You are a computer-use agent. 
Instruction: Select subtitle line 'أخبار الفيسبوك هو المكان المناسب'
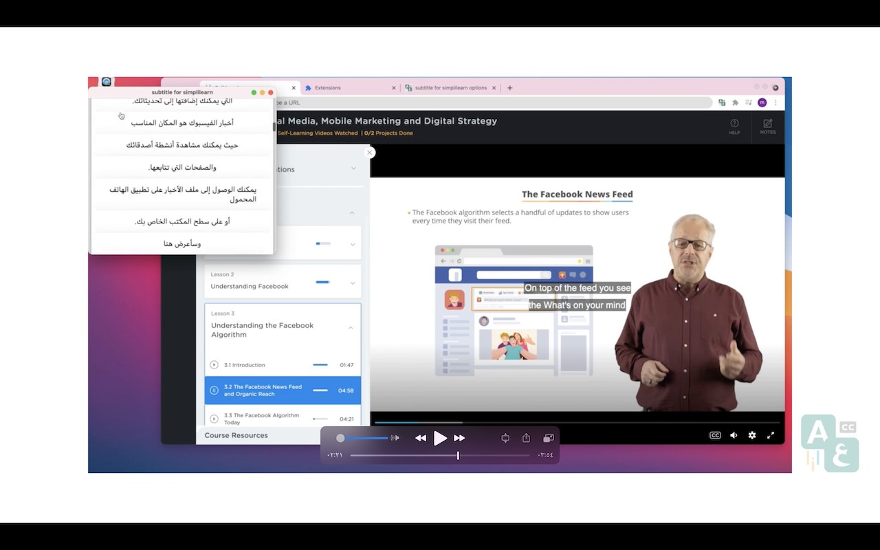pos(182,123)
